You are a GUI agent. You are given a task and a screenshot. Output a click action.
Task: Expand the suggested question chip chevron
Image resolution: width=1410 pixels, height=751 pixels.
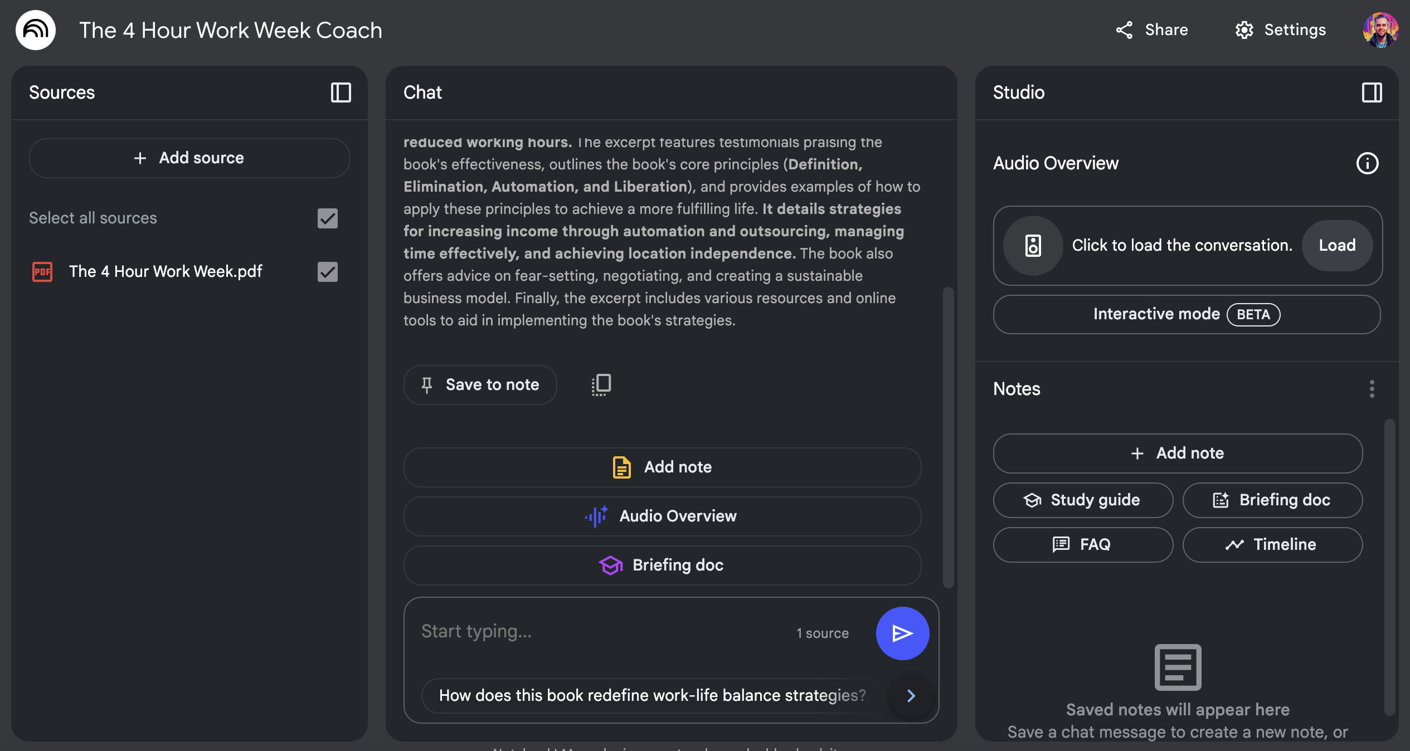911,695
